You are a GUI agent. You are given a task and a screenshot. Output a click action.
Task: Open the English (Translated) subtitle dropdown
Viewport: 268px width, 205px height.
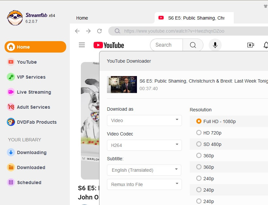[x=144, y=170]
